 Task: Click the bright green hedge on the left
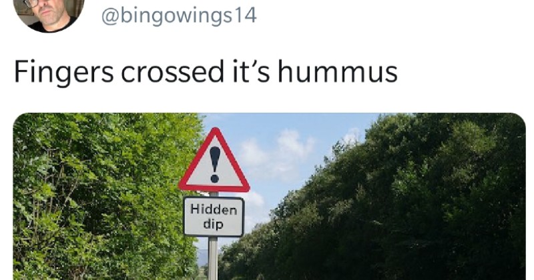[102, 196]
